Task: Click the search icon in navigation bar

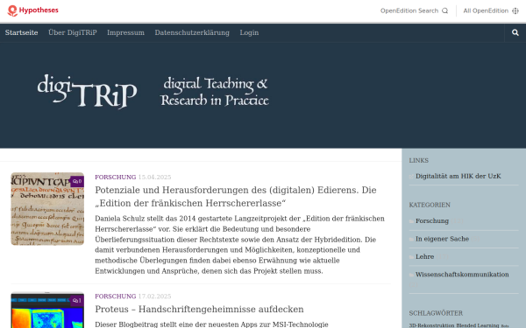Action: (x=515, y=32)
